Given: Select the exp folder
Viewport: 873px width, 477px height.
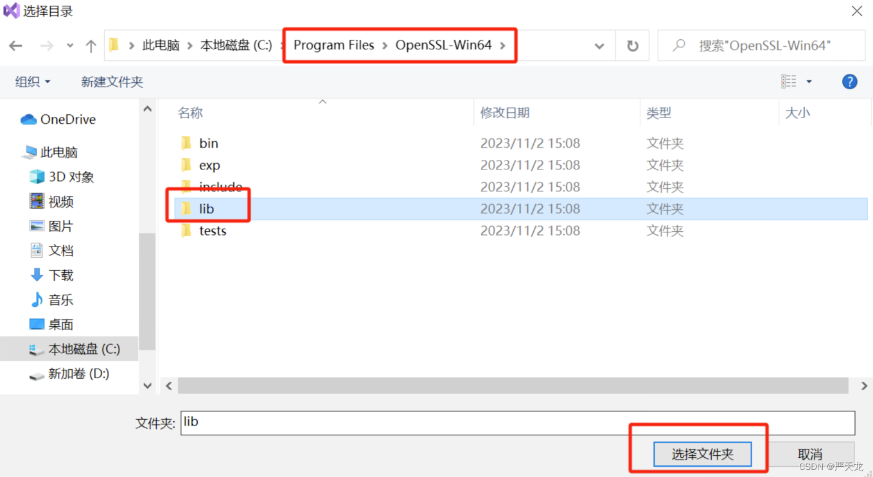Looking at the screenshot, I should coord(209,165).
